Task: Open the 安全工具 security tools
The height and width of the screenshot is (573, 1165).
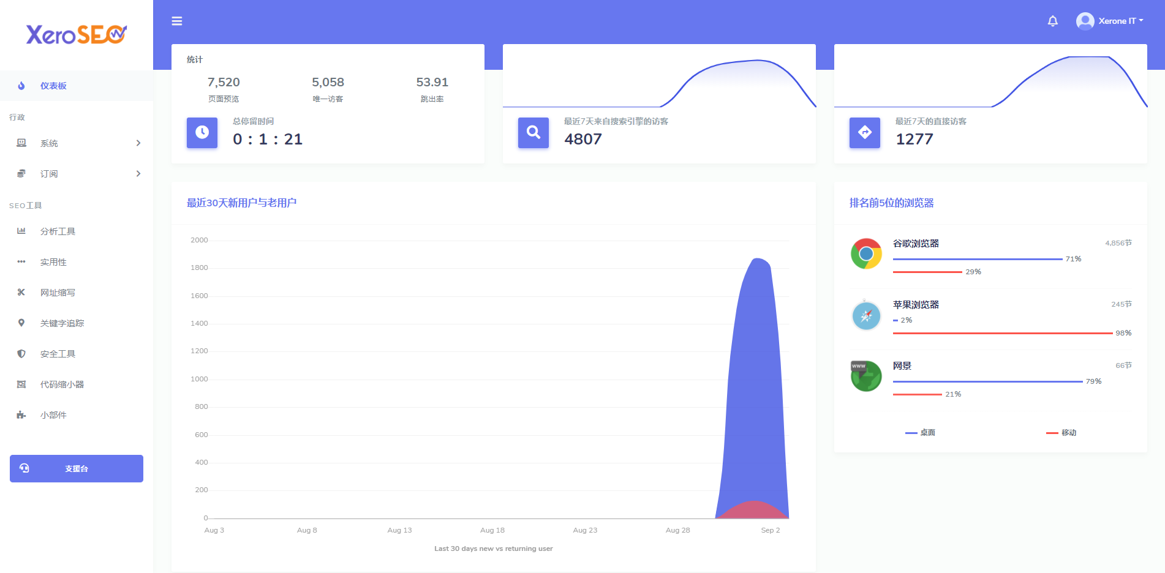Action: pyautogui.click(x=57, y=353)
